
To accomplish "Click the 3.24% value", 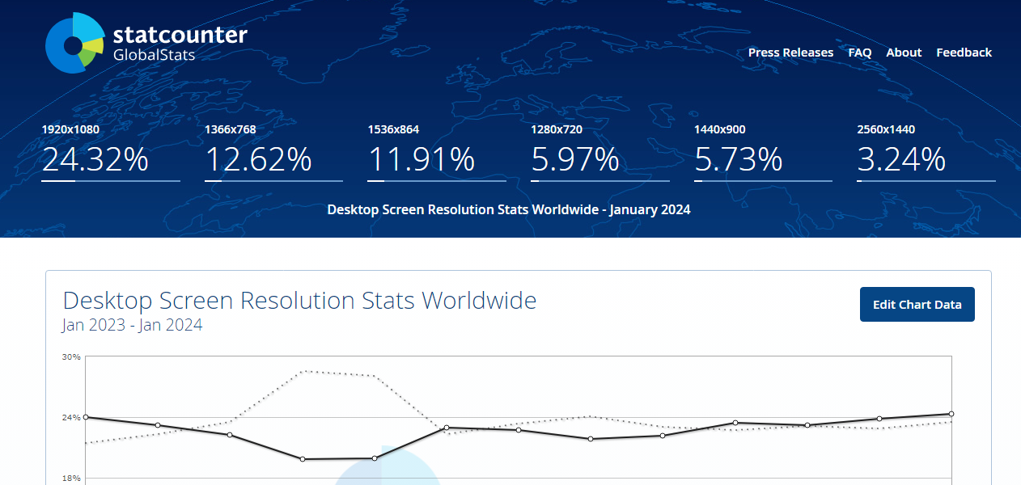I will pyautogui.click(x=901, y=159).
